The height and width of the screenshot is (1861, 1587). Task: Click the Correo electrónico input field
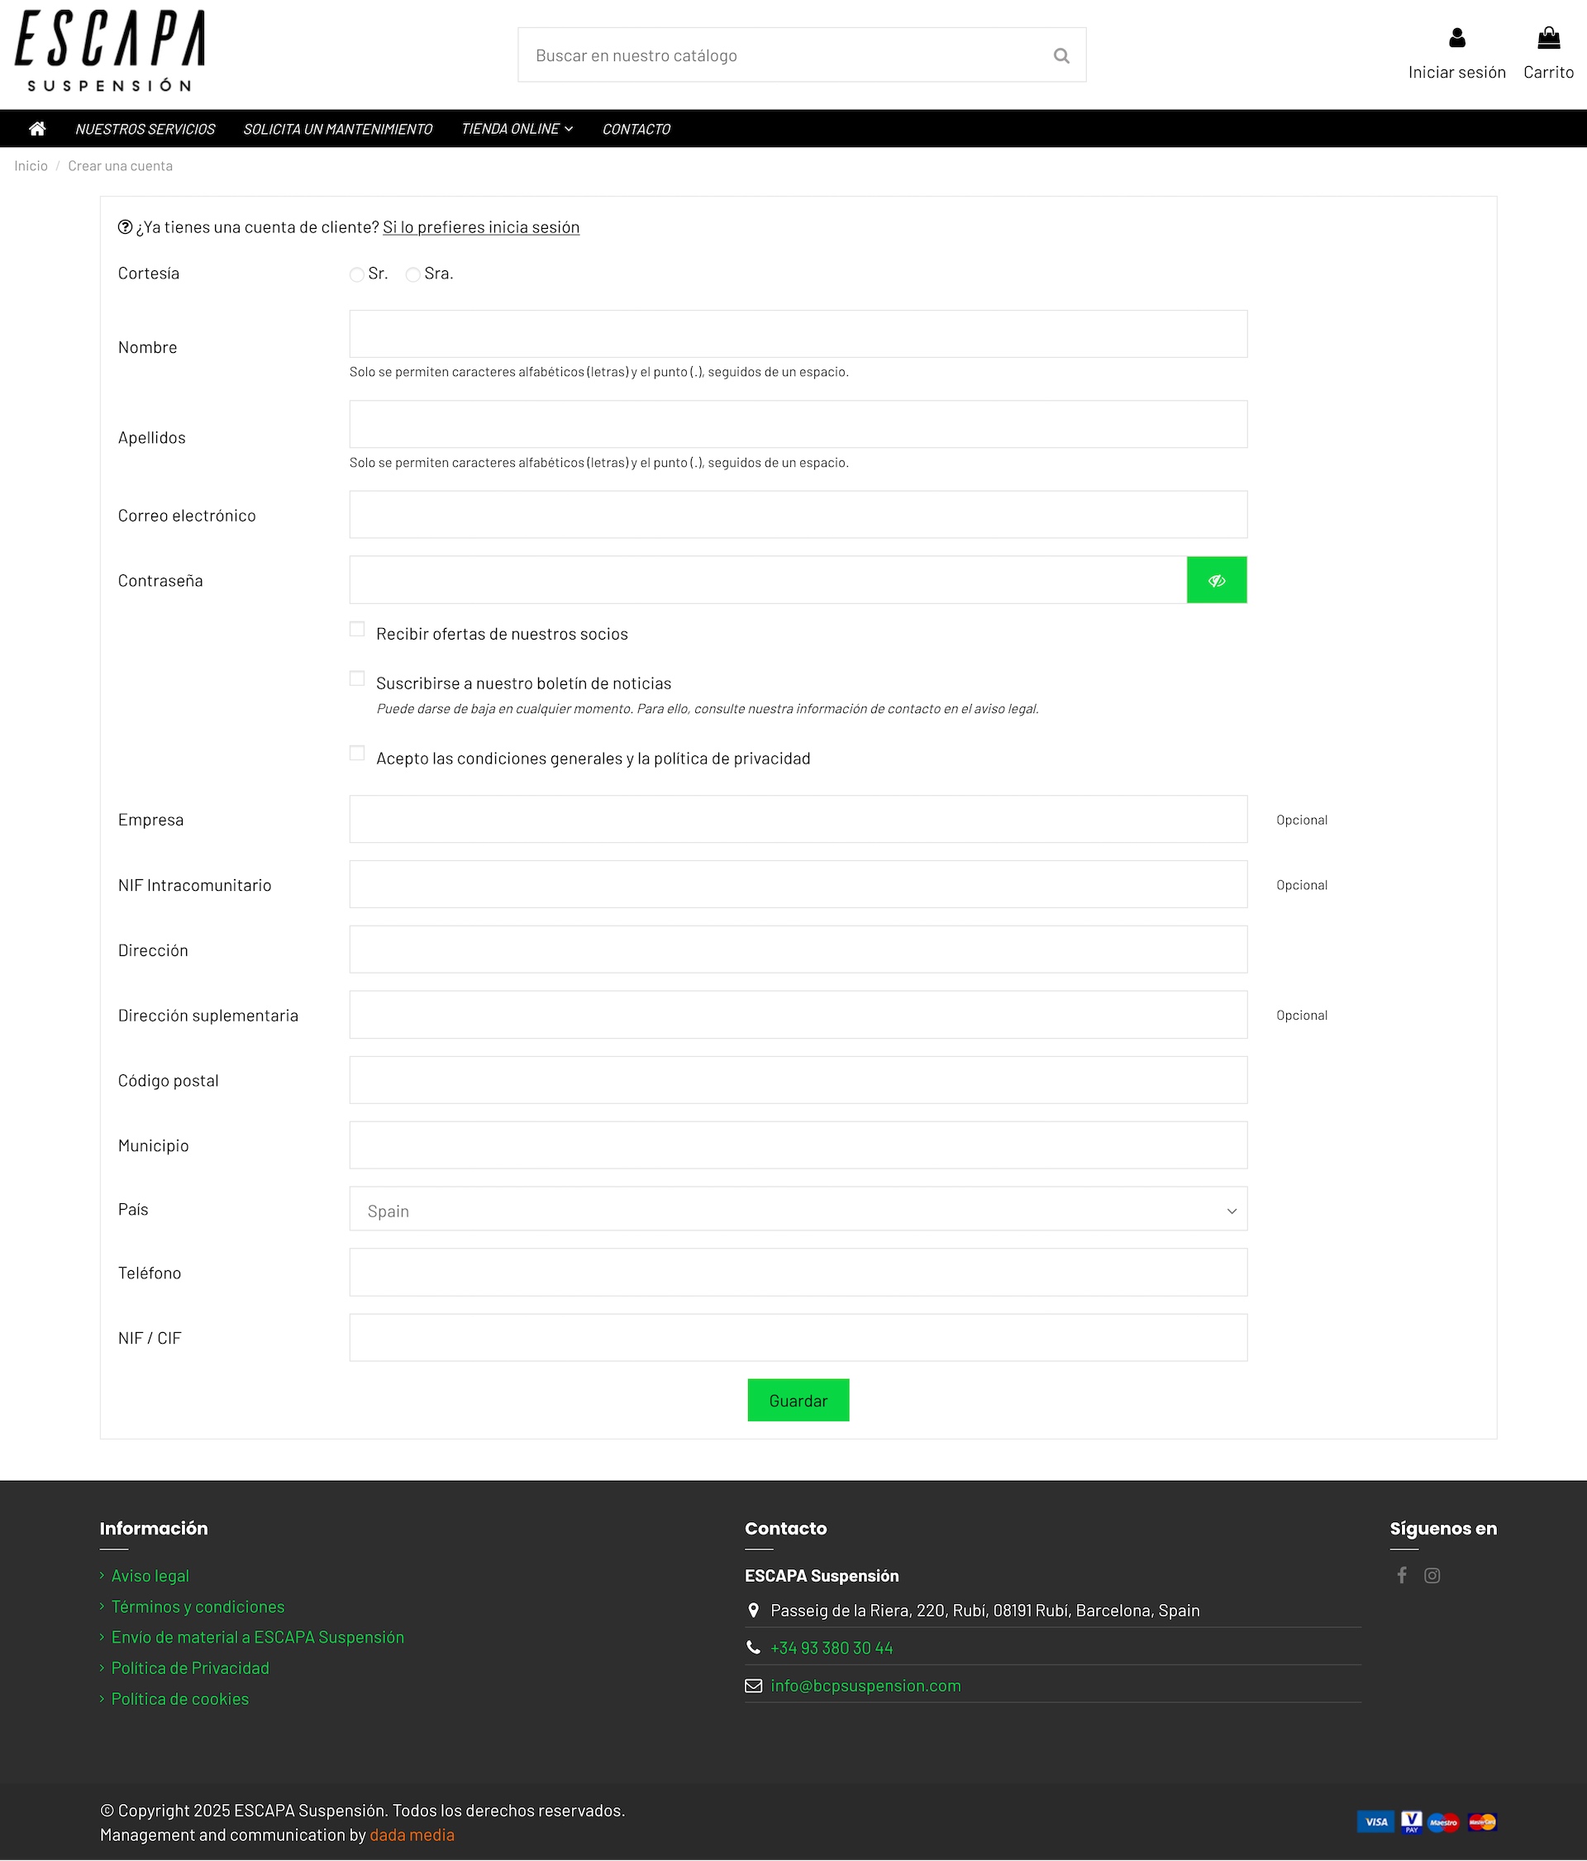pyautogui.click(x=798, y=515)
